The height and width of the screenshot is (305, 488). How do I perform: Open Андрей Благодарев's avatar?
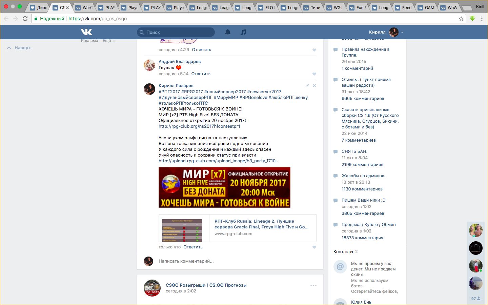(149, 65)
